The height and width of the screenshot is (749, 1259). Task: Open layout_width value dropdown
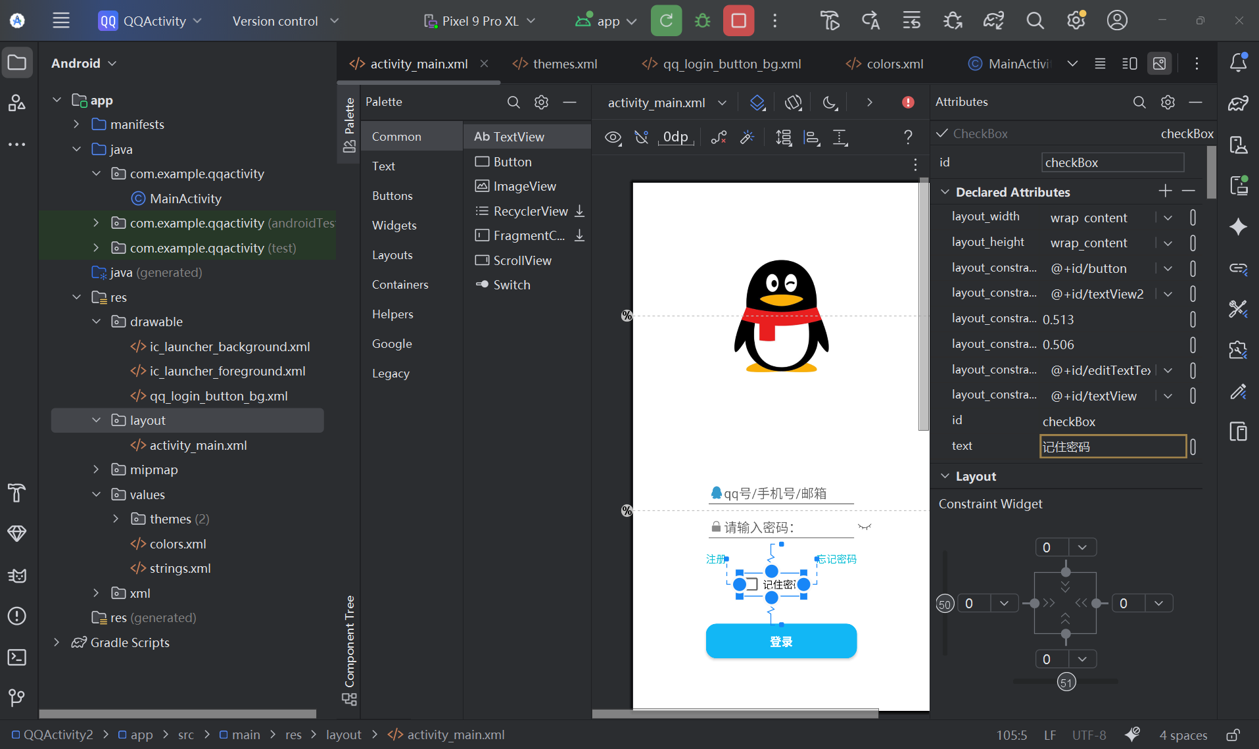(x=1168, y=218)
